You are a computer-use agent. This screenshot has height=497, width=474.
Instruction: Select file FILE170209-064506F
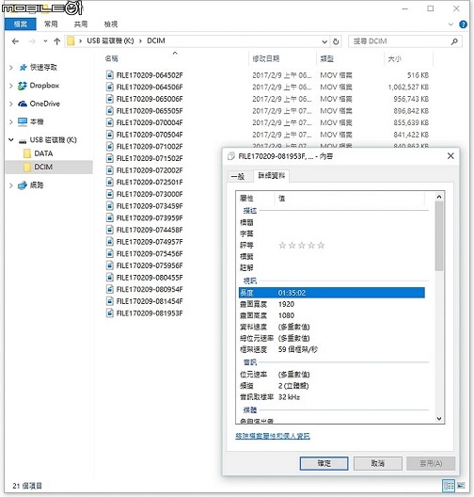click(150, 87)
